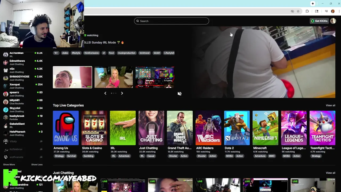Collapse sidebar list with Show Less
The image size is (341, 192).
37,165
